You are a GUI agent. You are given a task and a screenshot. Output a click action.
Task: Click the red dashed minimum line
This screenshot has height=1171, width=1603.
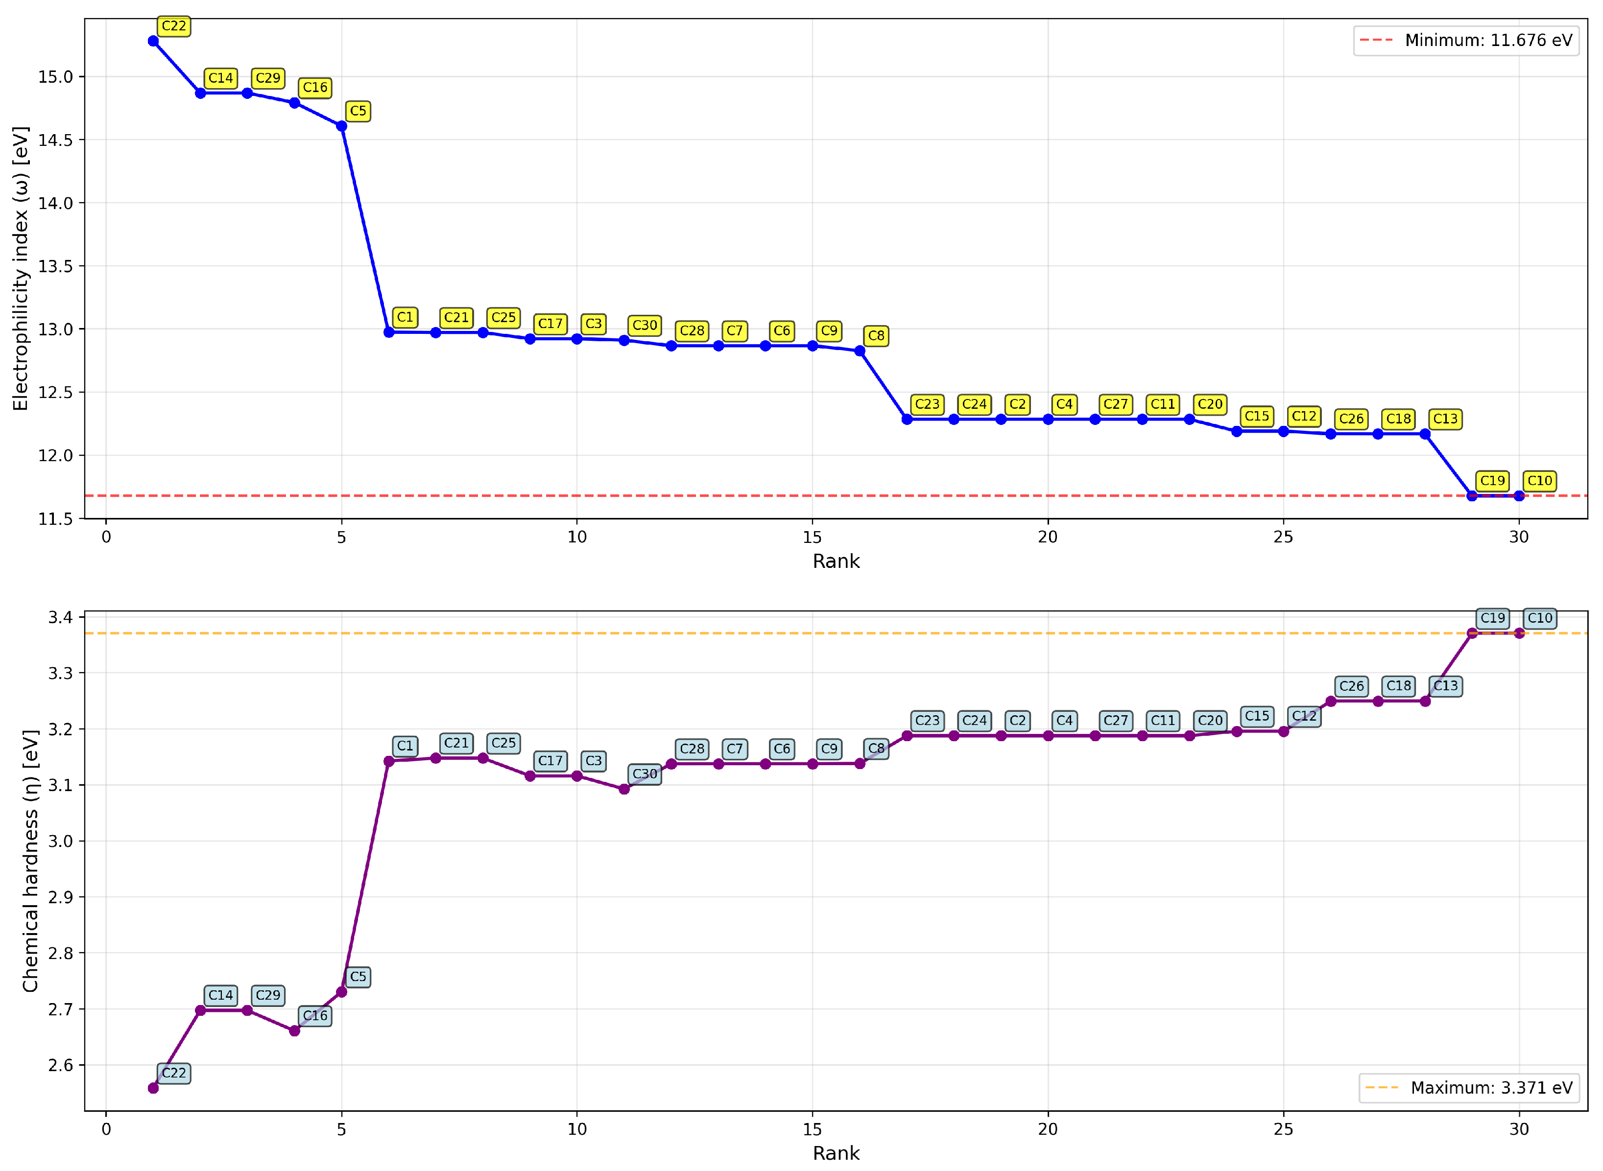[x=837, y=495]
